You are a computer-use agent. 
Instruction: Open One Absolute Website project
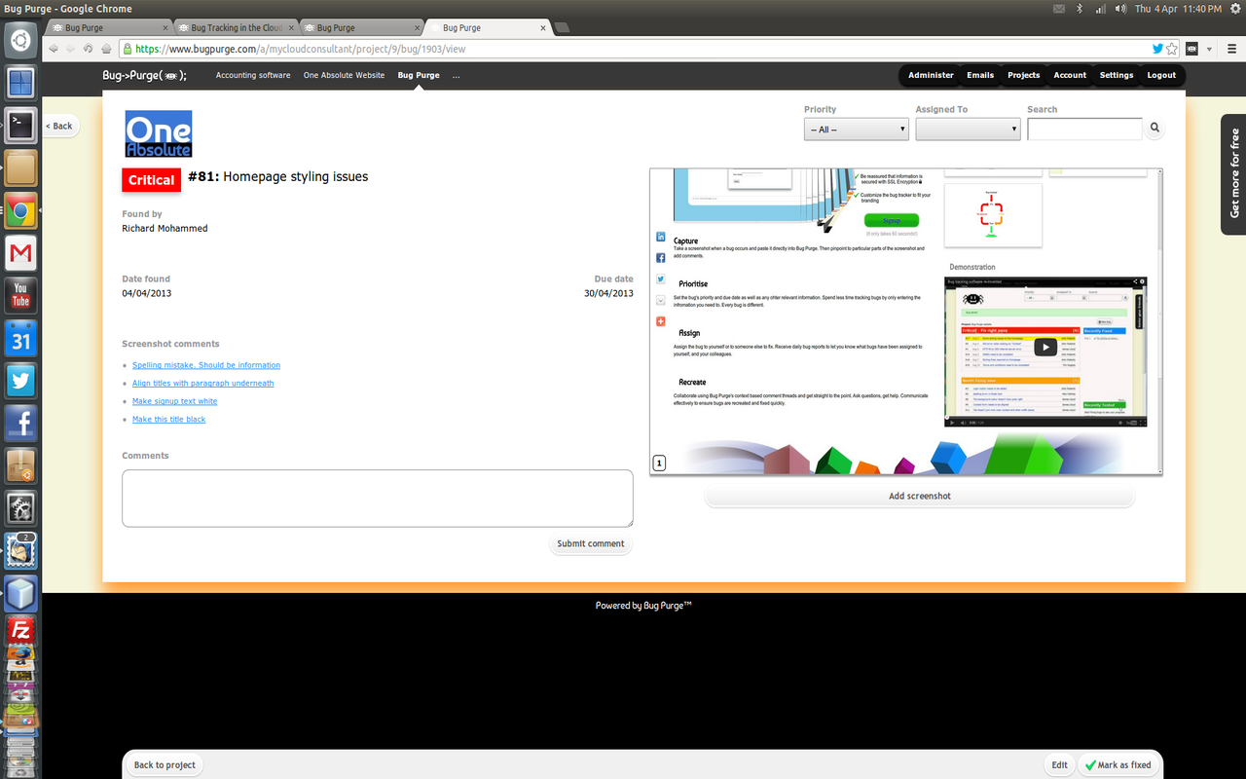click(344, 75)
